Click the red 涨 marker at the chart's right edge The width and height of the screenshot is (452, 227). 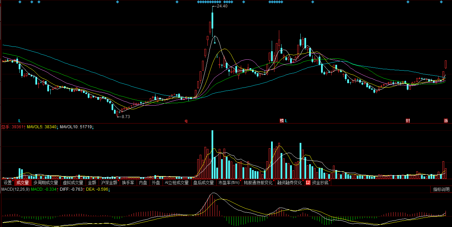click(x=446, y=121)
